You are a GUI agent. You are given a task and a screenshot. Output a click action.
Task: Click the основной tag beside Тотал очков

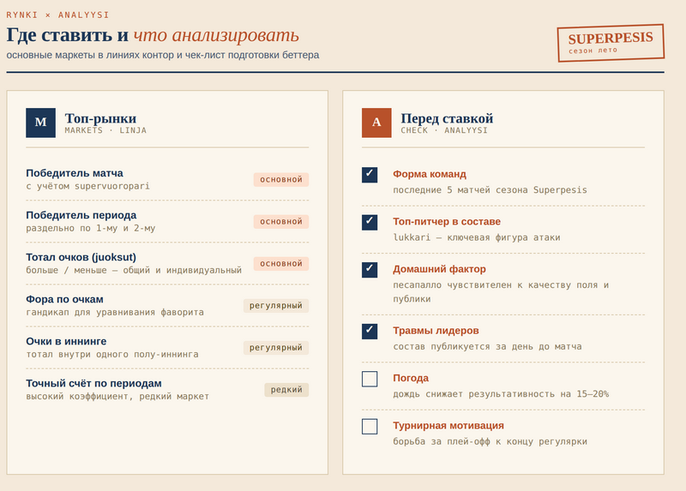point(281,264)
